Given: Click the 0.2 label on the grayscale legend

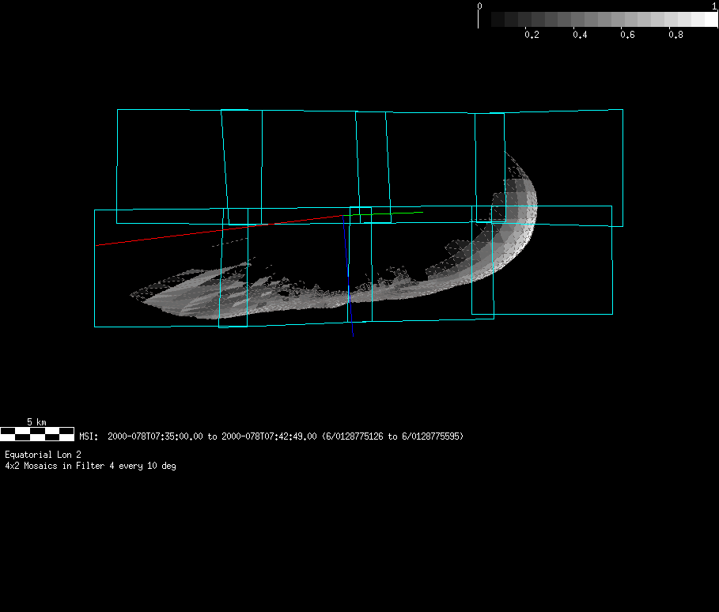Looking at the screenshot, I should pyautogui.click(x=532, y=36).
